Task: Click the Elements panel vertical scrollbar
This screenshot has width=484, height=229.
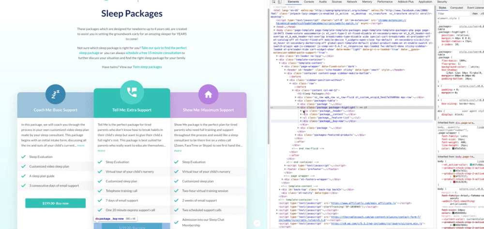Action: click(435, 62)
